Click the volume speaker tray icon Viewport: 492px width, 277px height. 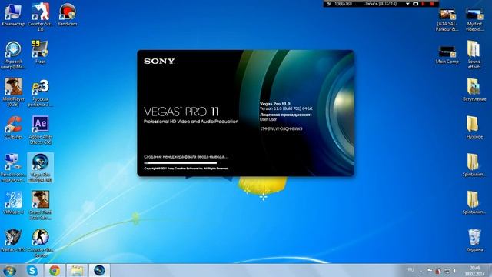click(x=454, y=270)
